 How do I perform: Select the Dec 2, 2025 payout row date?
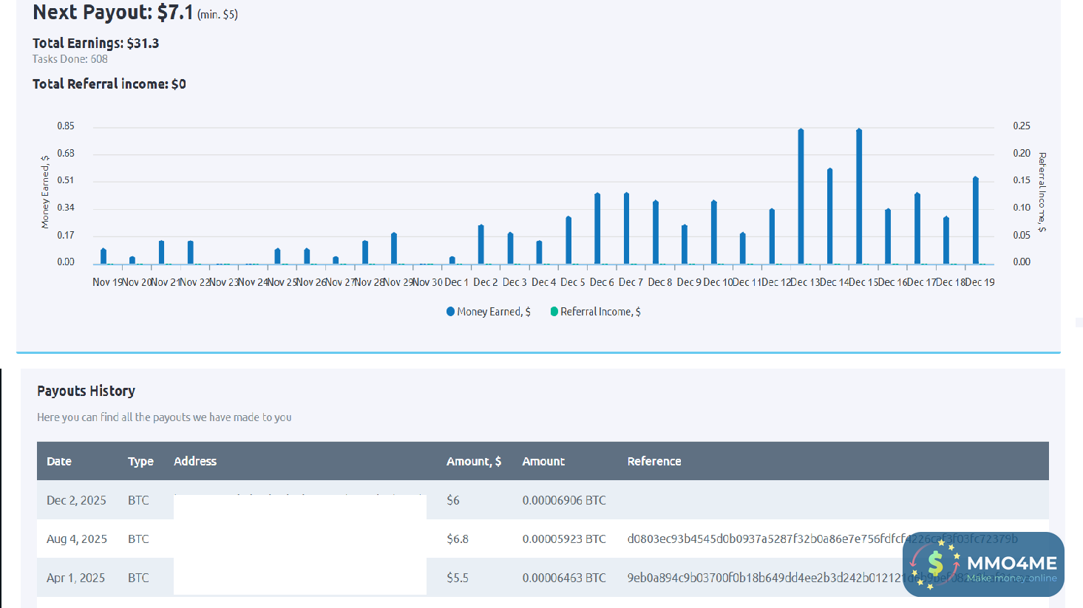[76, 500]
